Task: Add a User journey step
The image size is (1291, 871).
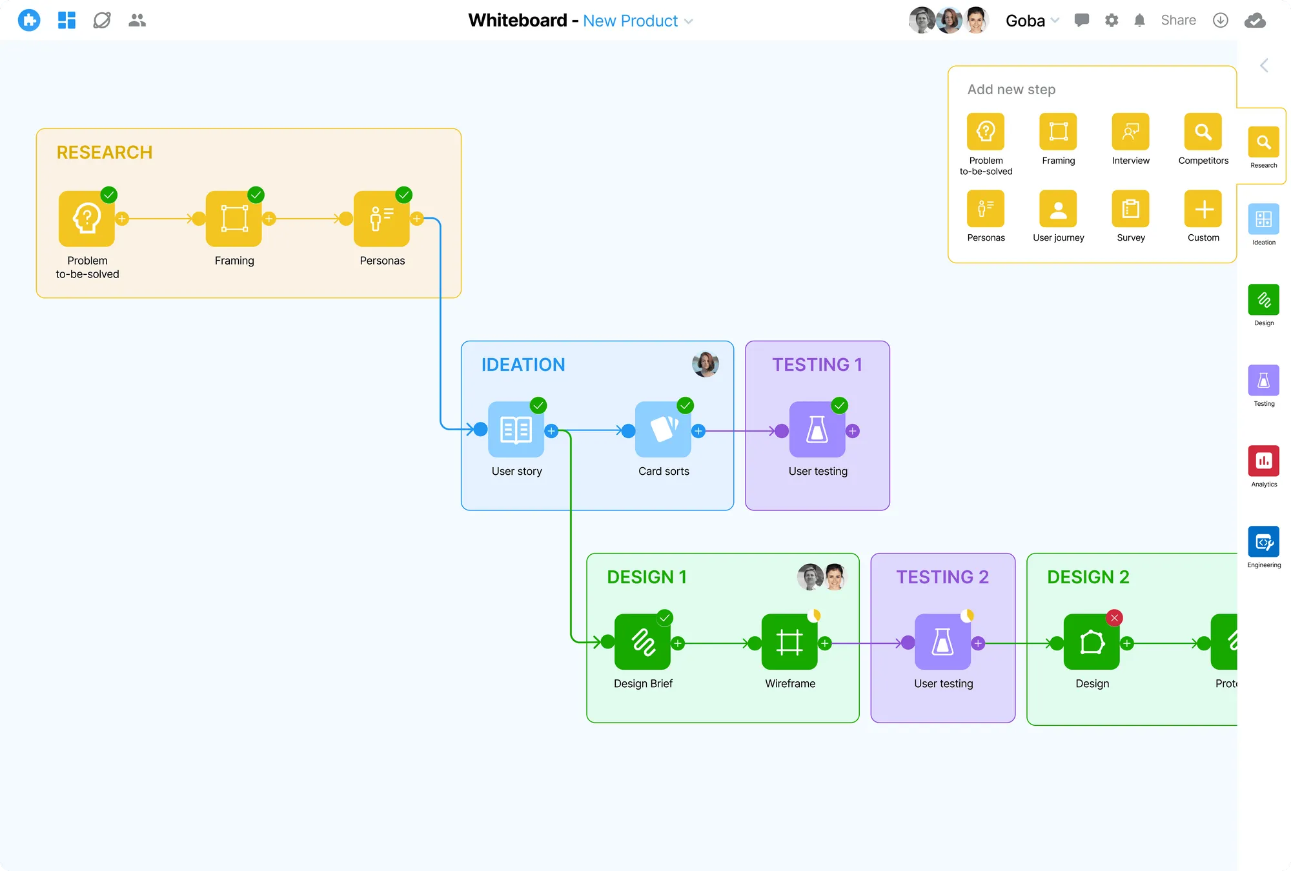Action: click(x=1058, y=210)
